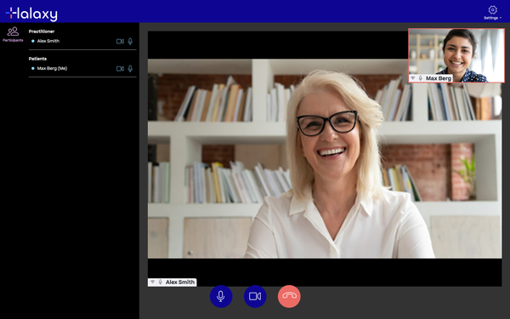510x319 pixels.
Task: Toggle Max Berg's camera icon in list
Action: click(x=120, y=69)
